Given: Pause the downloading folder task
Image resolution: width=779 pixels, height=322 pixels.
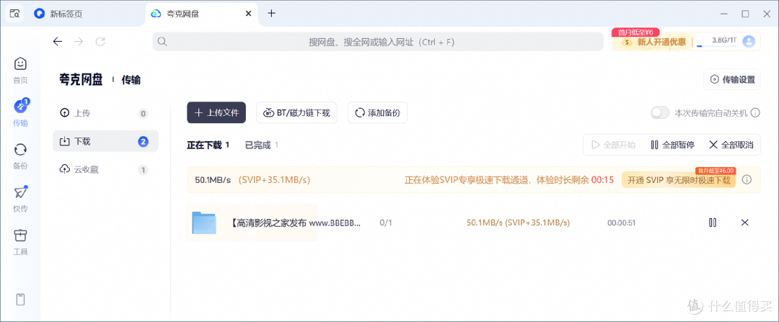Looking at the screenshot, I should click(713, 223).
